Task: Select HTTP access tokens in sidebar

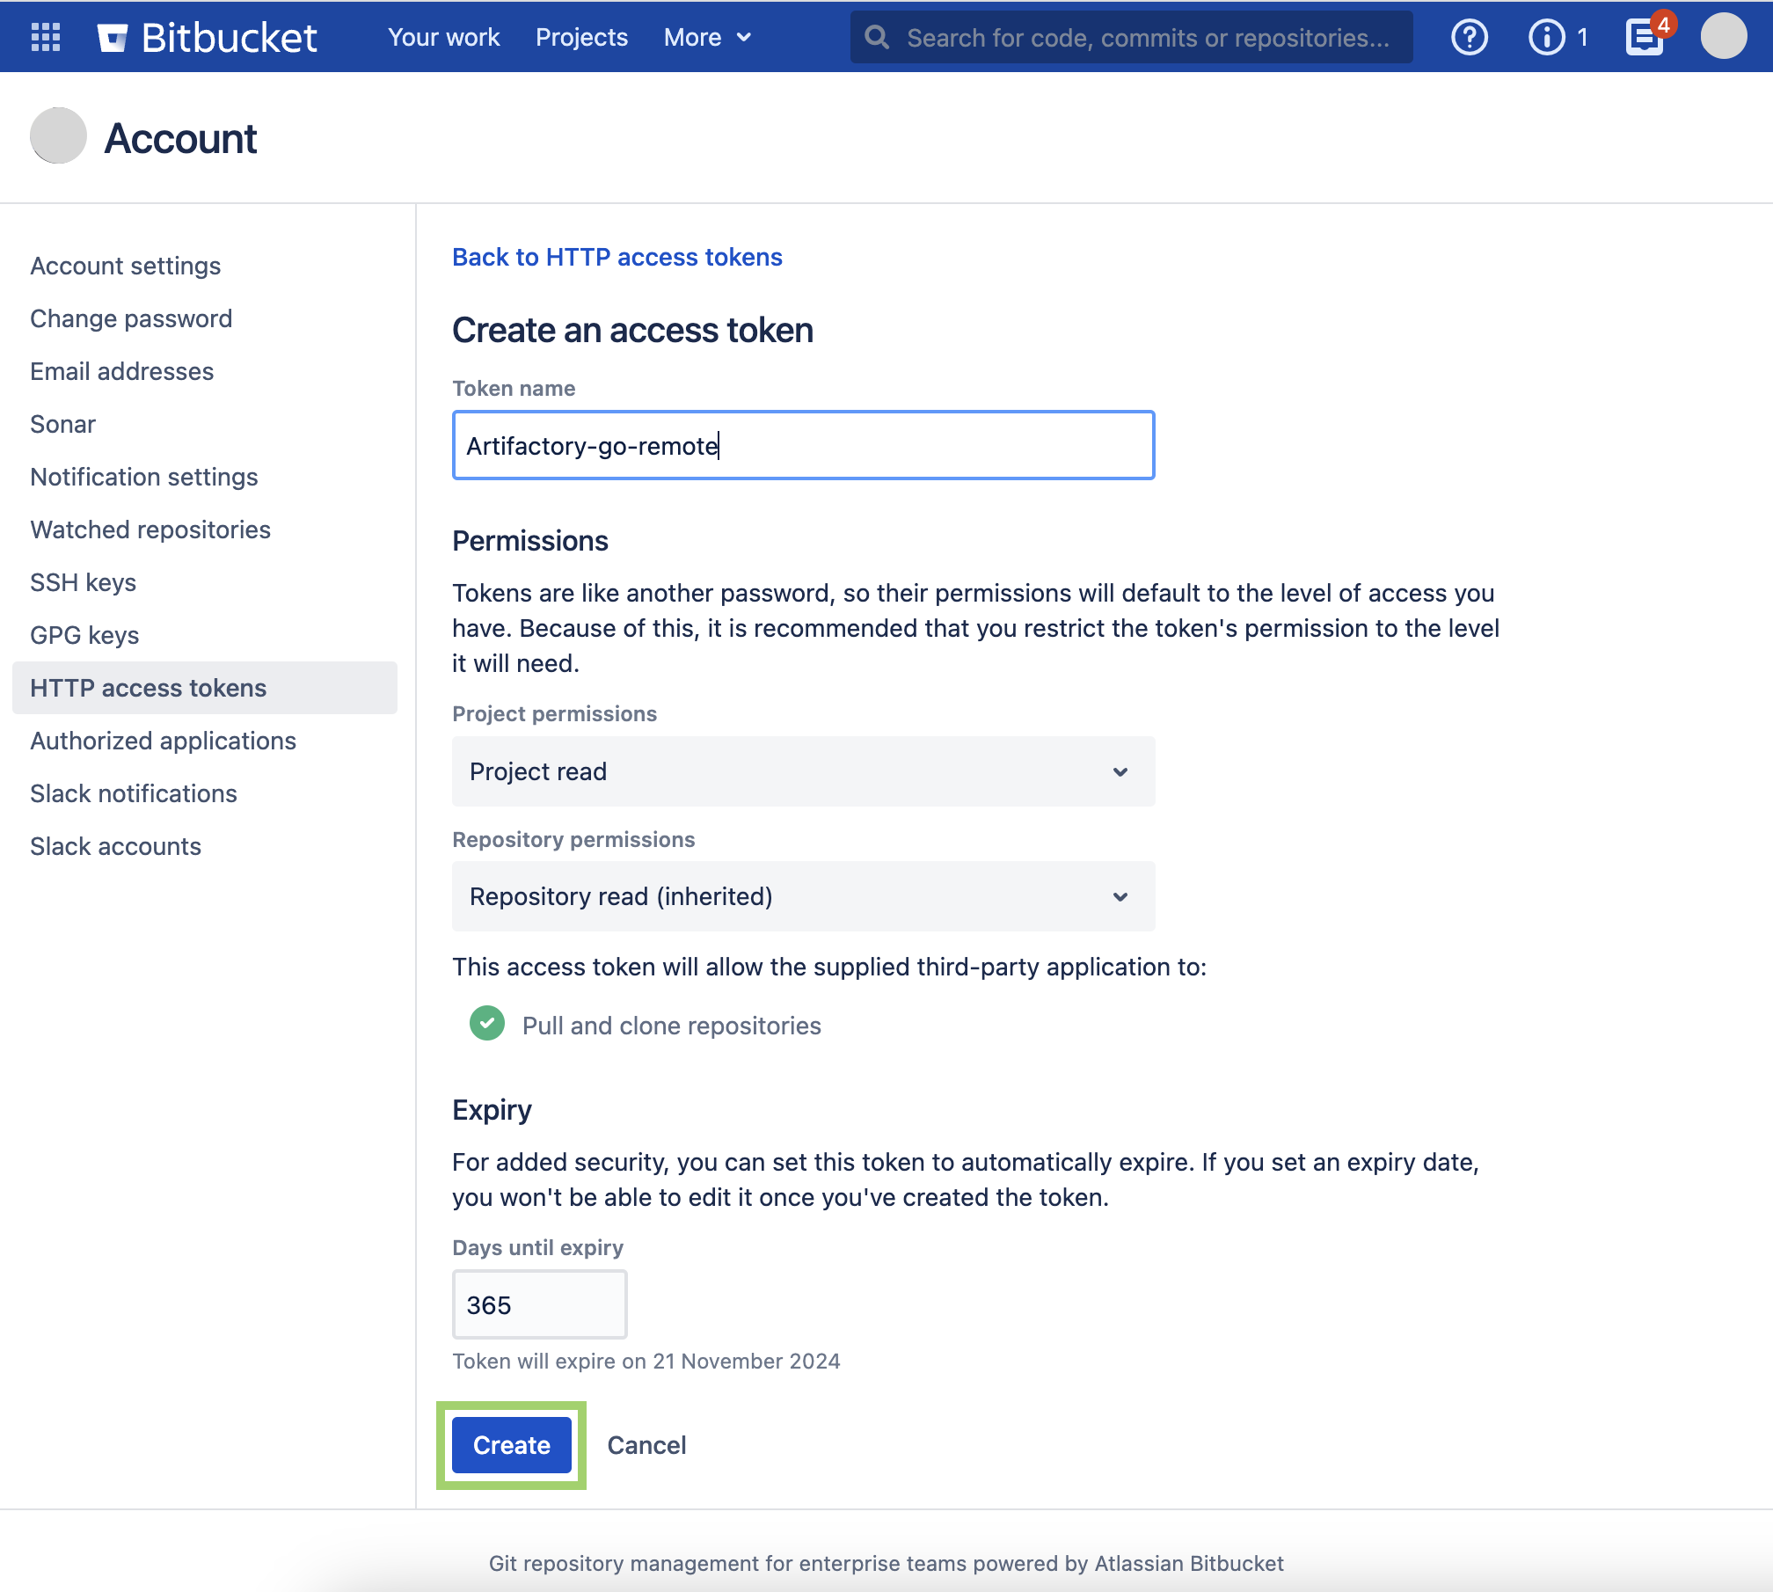Action: pyautogui.click(x=148, y=688)
